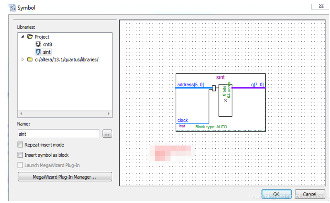Click the altera libraries folder icon
Viewport: 330px width, 203px height.
(30, 60)
